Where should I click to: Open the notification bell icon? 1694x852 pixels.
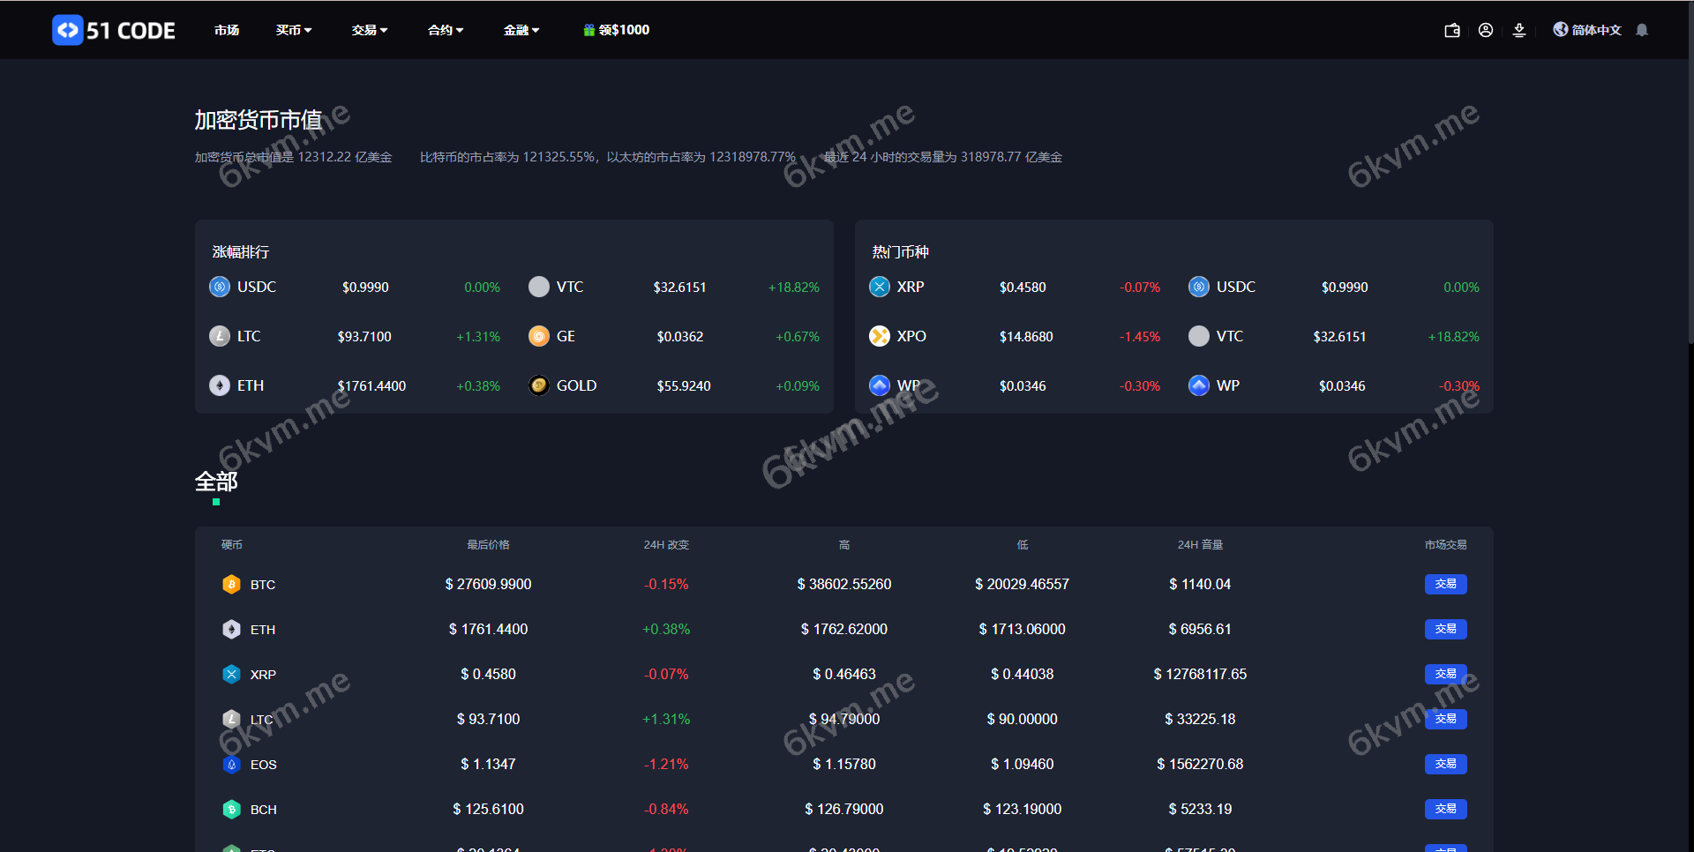pos(1642,29)
